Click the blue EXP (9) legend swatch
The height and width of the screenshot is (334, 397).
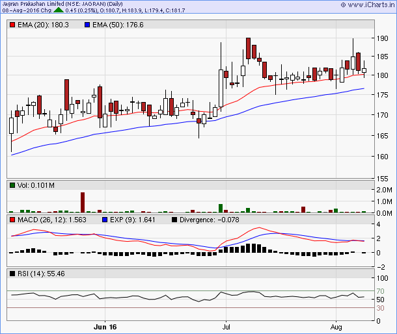click(105, 220)
